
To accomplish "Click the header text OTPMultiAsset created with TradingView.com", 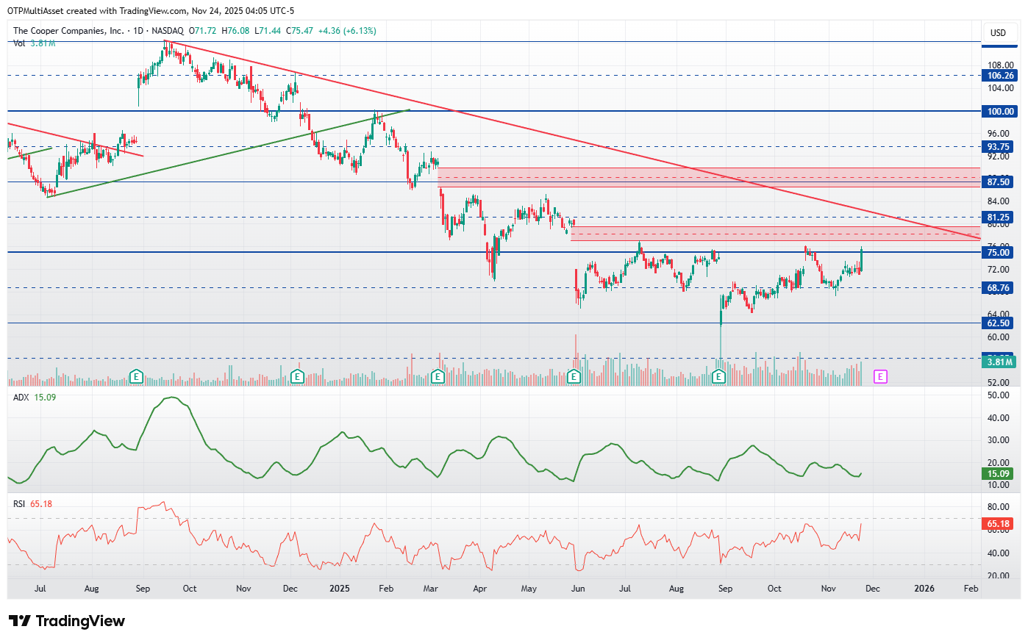I will (99, 11).
